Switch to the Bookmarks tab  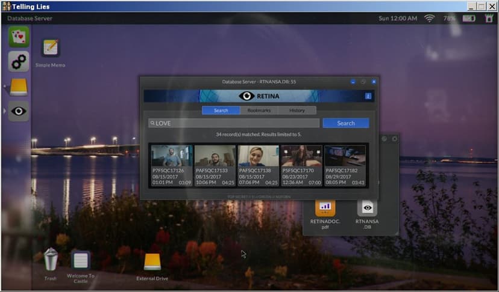point(259,111)
